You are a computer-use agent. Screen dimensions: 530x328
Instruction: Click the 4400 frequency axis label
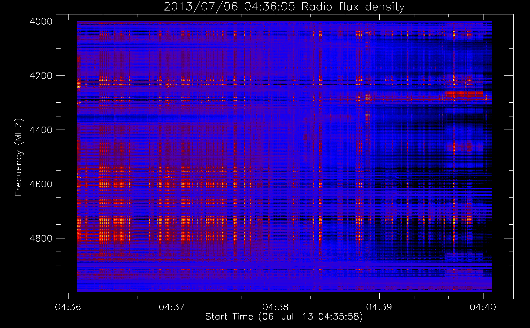[41, 130]
